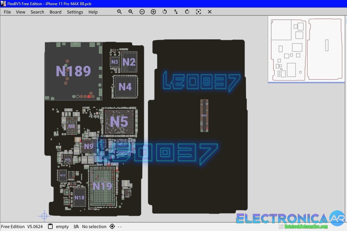
Task: Flip the board with up-down arrows icon
Action: pos(176,12)
